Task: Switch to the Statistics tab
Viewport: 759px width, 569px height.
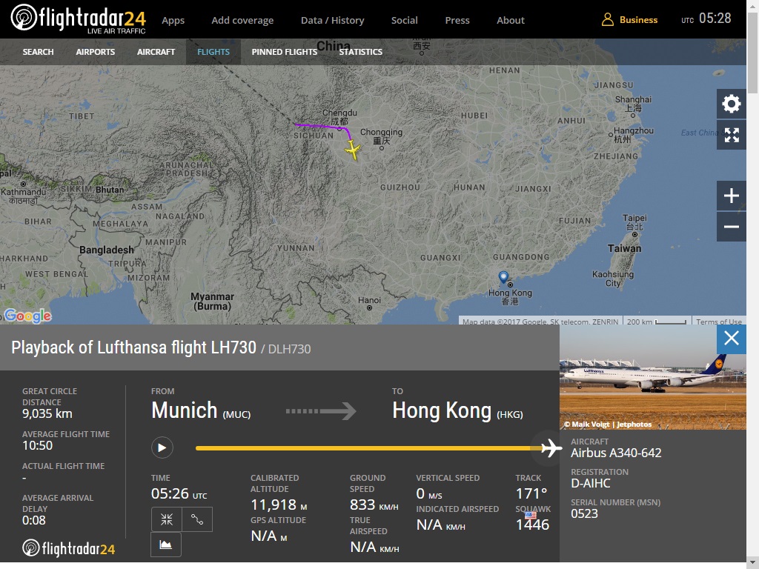Action: [360, 52]
